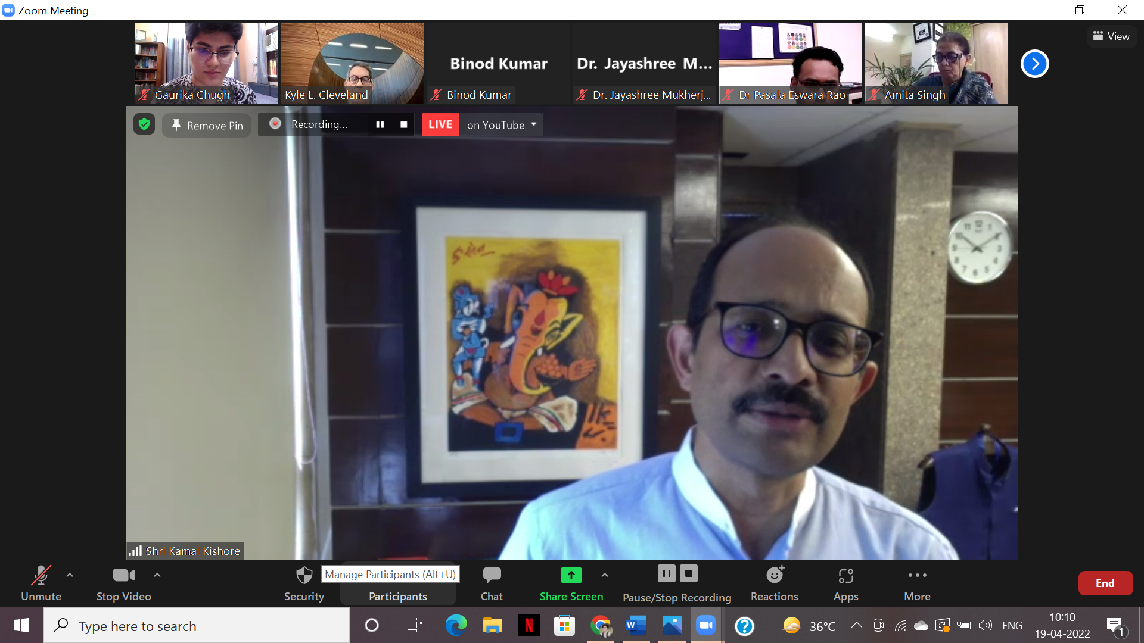Pause the recording from the top bar

click(380, 124)
